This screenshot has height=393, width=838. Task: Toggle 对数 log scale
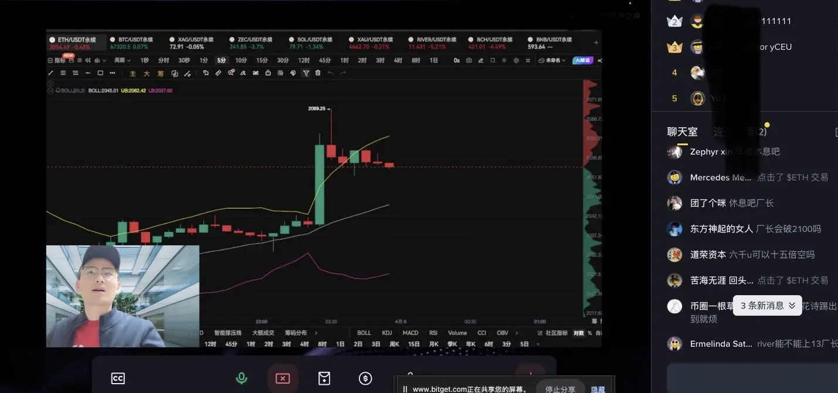click(x=579, y=333)
